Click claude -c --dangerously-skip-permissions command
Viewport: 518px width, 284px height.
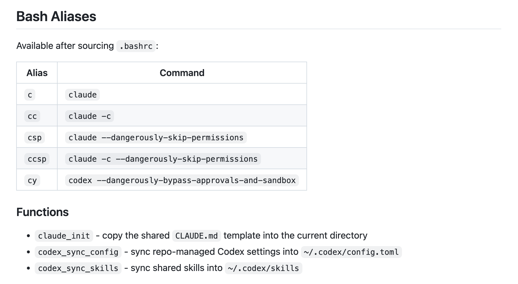pos(163,159)
